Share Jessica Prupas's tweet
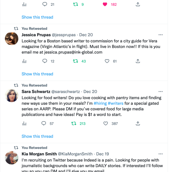Screen dimensions: 172x172 coord(138,61)
